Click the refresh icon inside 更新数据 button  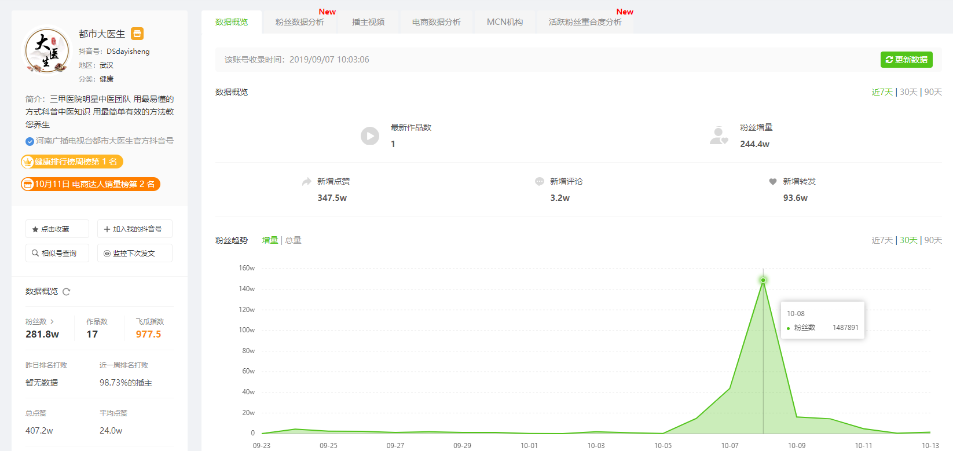(889, 60)
